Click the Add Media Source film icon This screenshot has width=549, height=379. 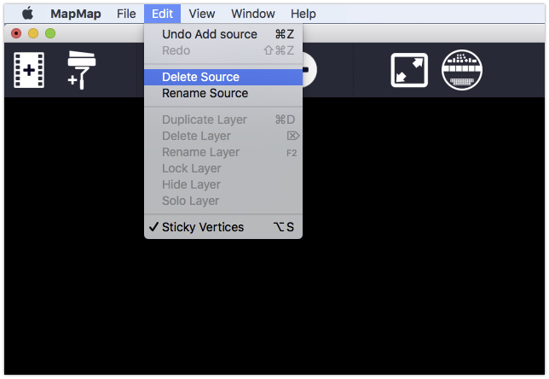(x=29, y=70)
